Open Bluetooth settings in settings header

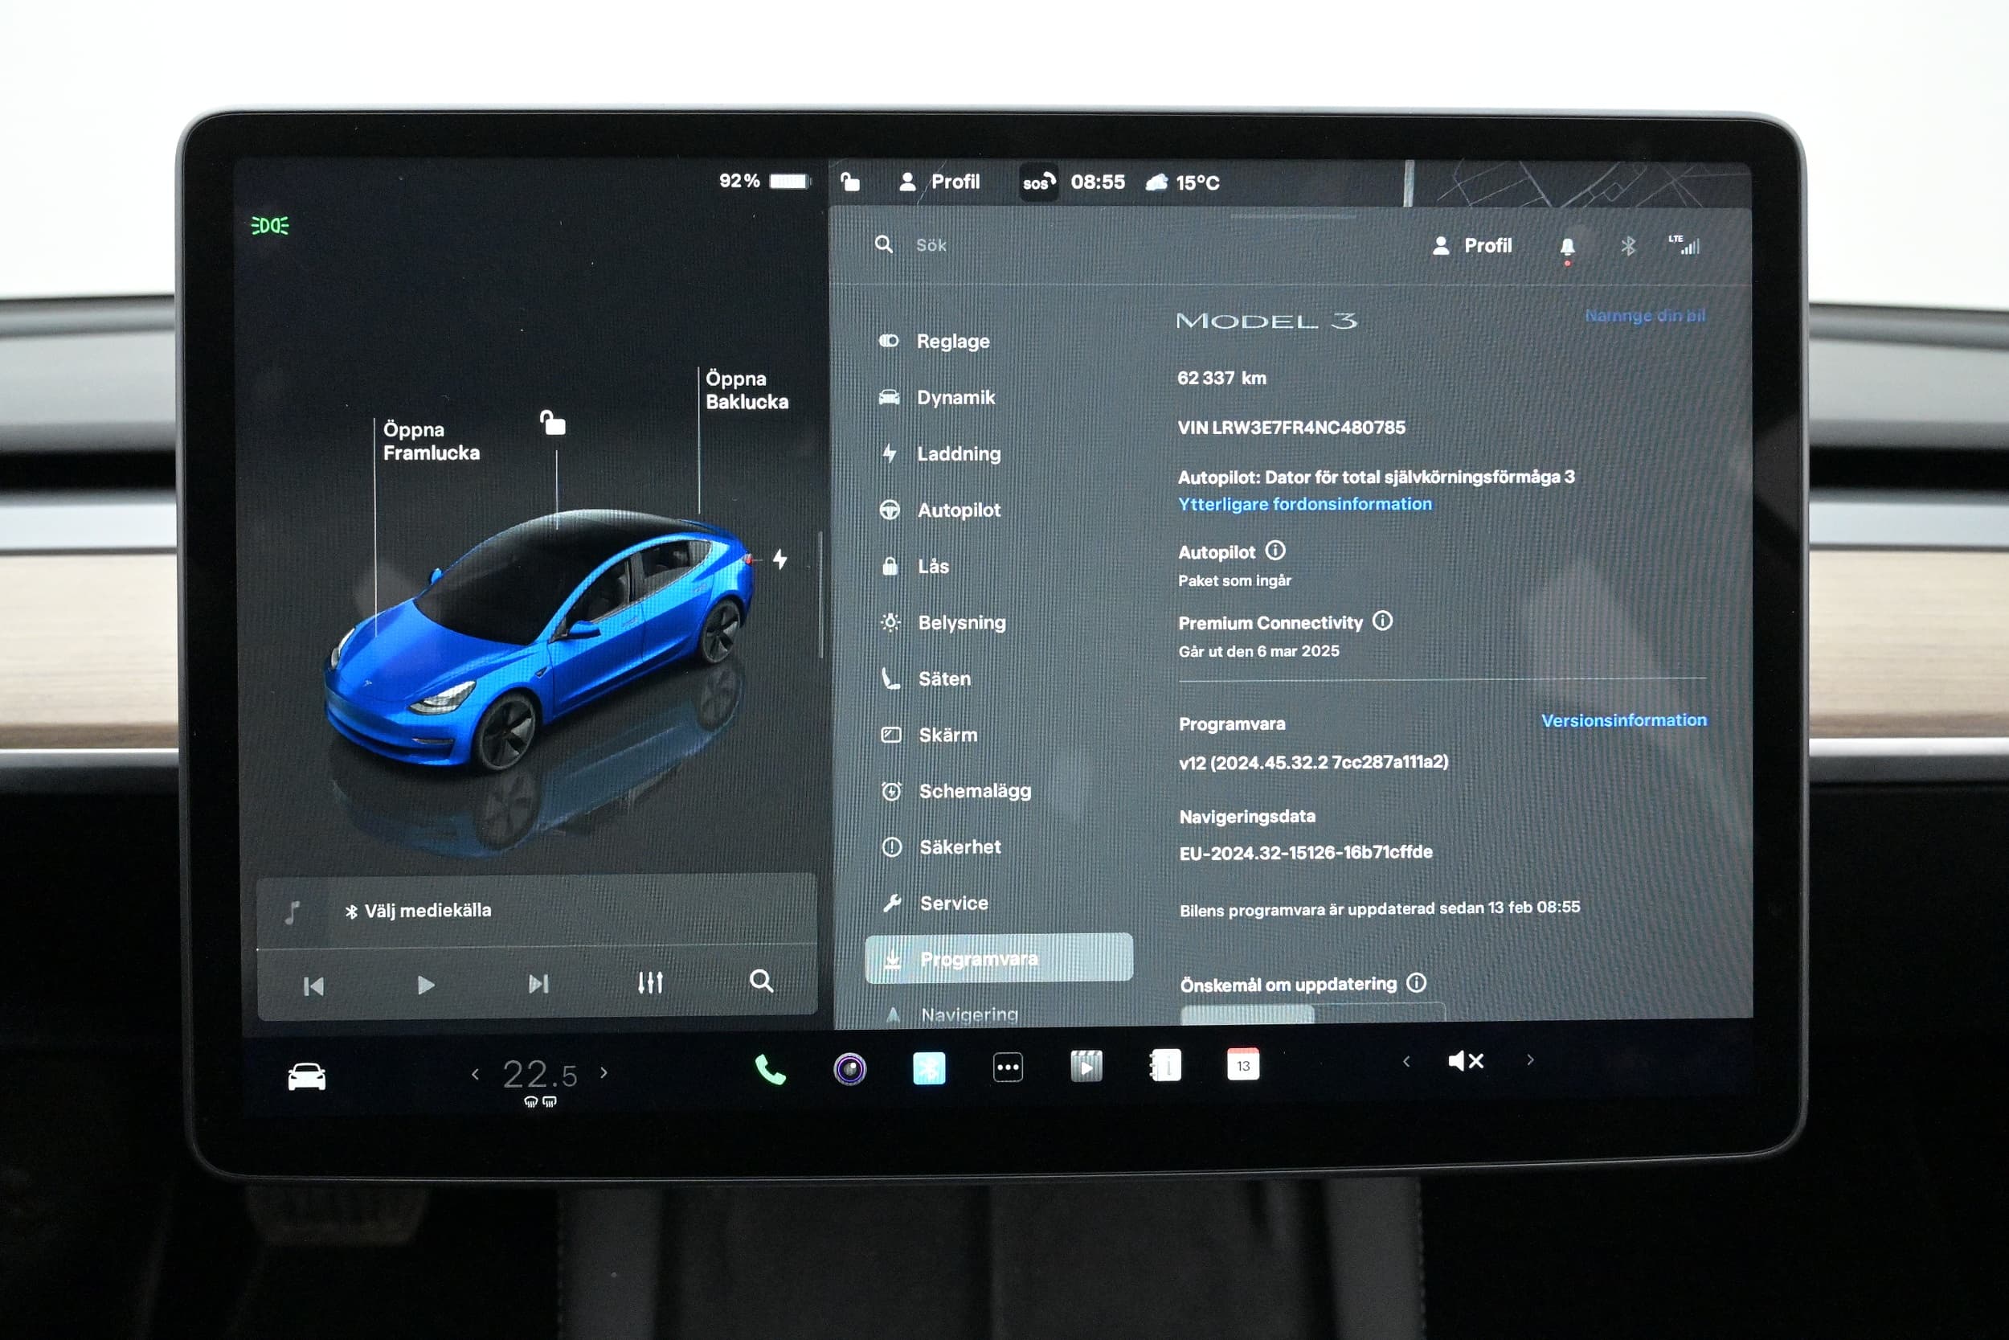(1628, 246)
